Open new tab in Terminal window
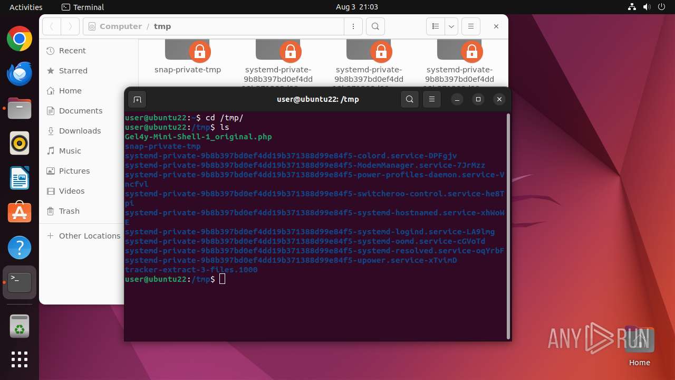This screenshot has height=380, width=675. [137, 99]
